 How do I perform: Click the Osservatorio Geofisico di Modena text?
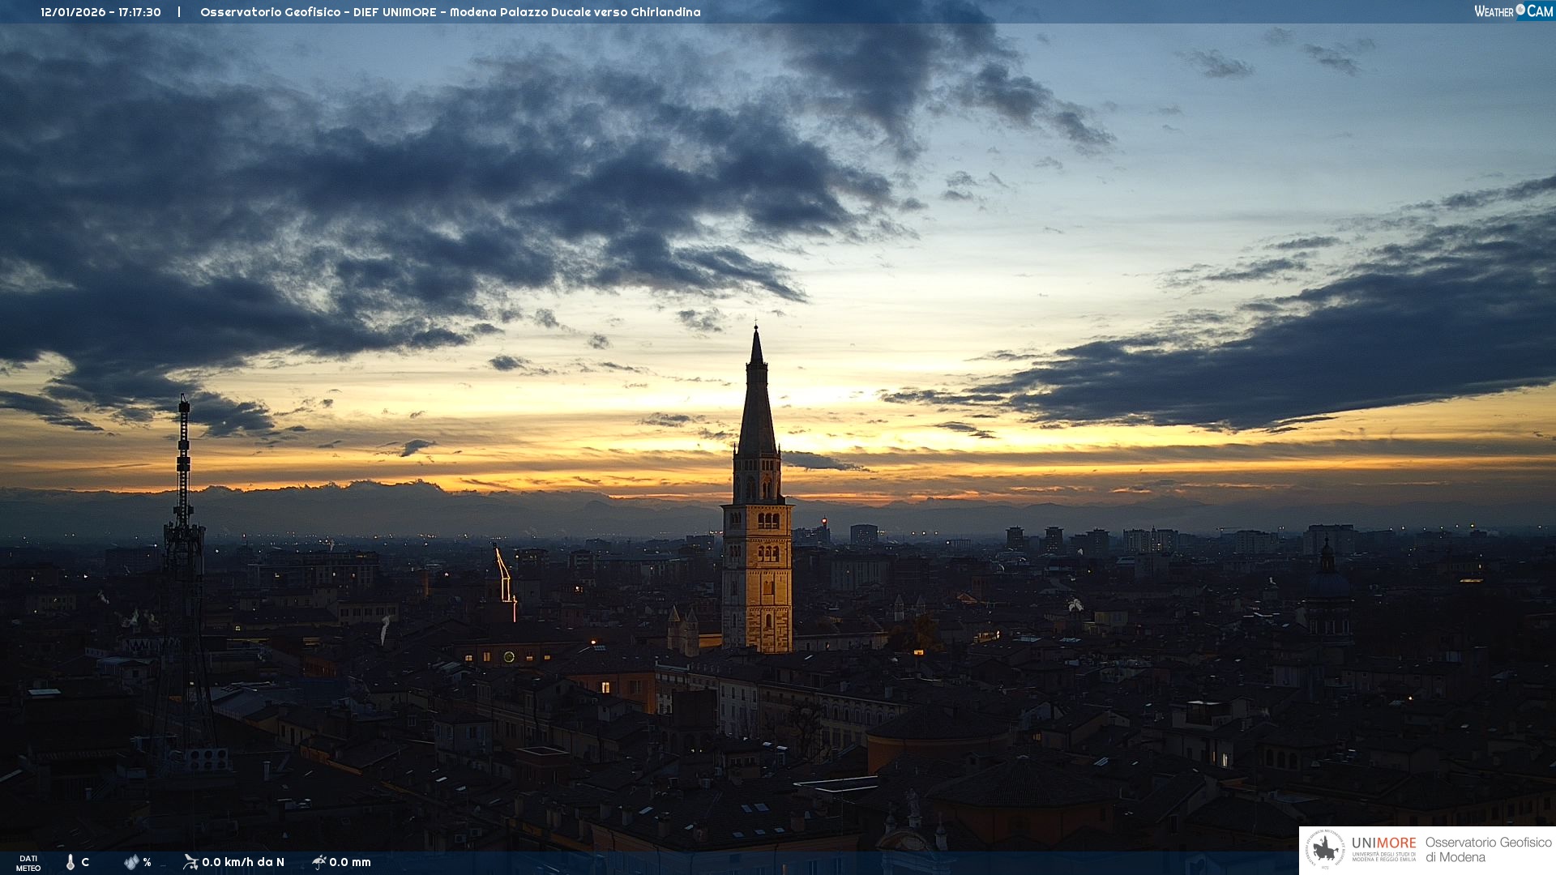tap(1488, 850)
